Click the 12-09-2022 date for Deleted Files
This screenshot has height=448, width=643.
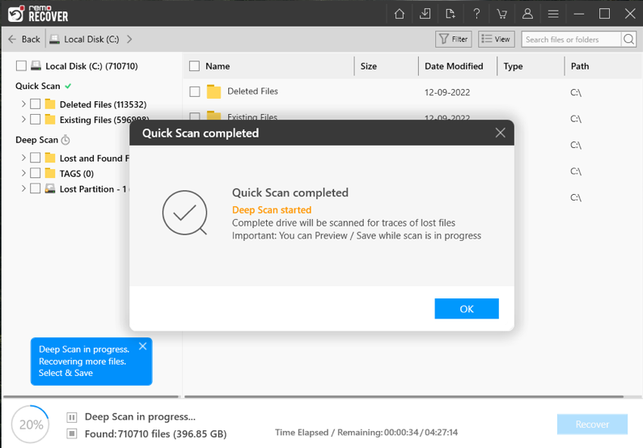tap(447, 92)
